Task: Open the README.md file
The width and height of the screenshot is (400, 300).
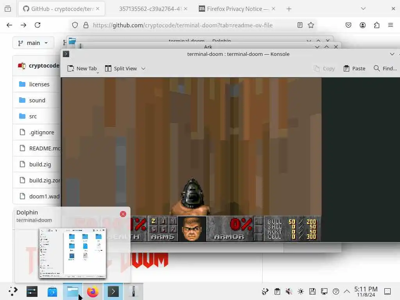Action: point(45,148)
